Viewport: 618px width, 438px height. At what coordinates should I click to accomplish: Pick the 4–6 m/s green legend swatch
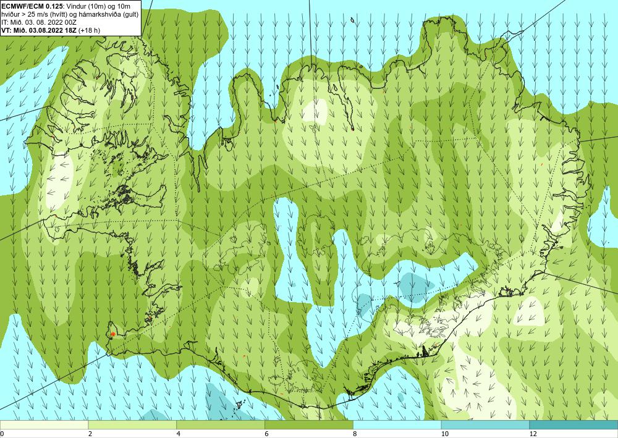coord(221,424)
